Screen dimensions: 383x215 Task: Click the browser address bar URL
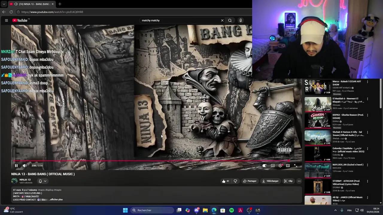[x=52, y=12]
